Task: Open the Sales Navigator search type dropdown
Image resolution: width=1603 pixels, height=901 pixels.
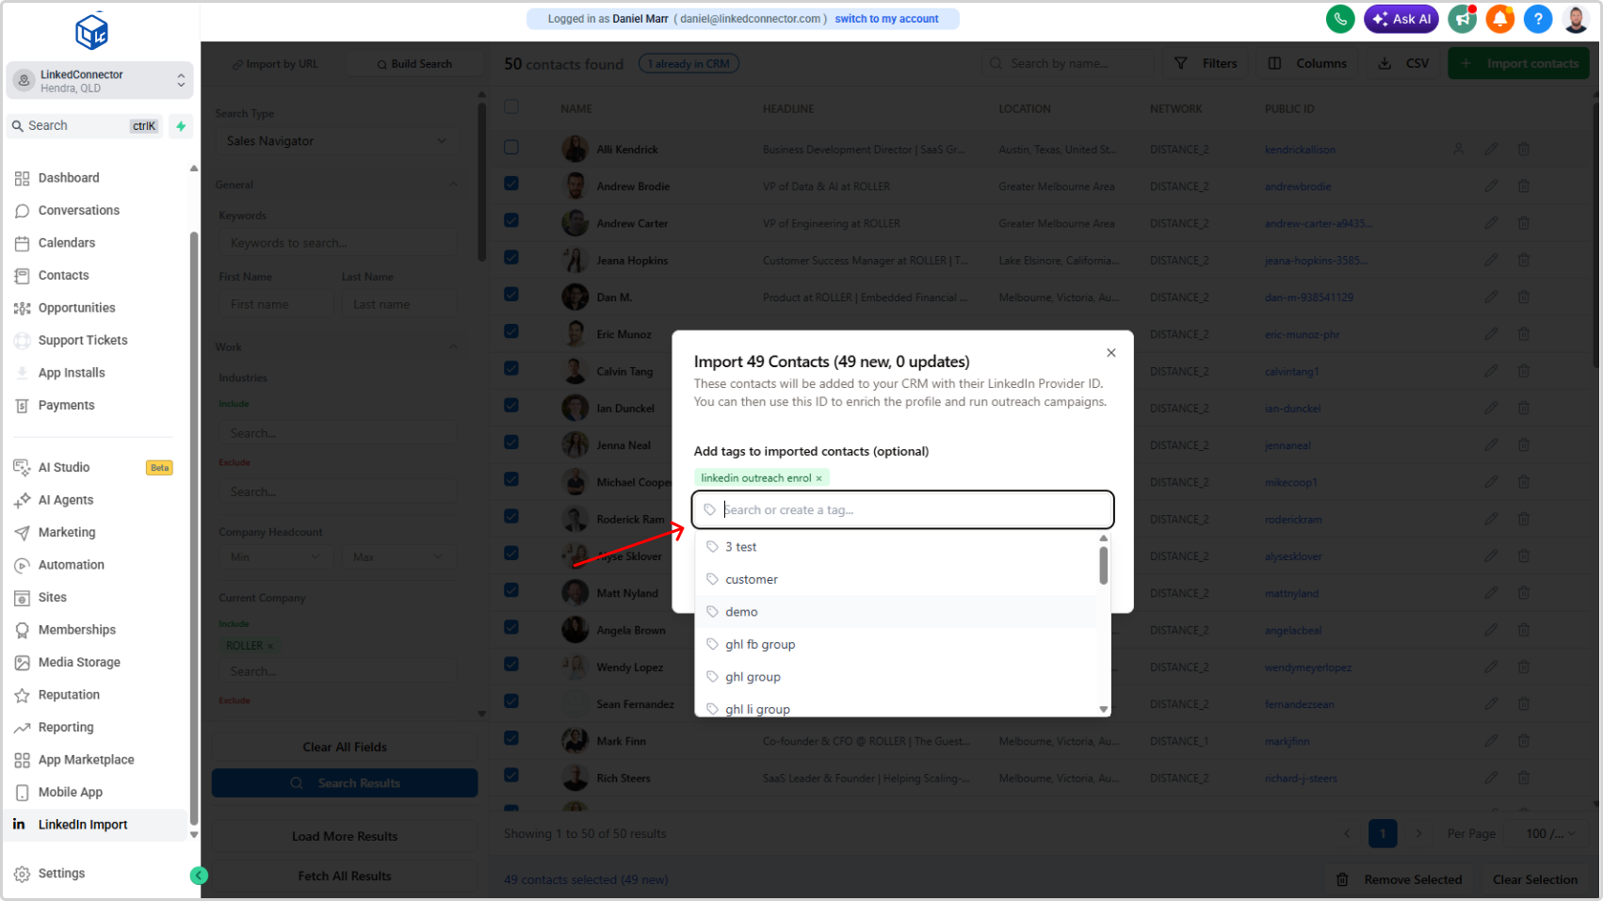Action: tap(336, 141)
